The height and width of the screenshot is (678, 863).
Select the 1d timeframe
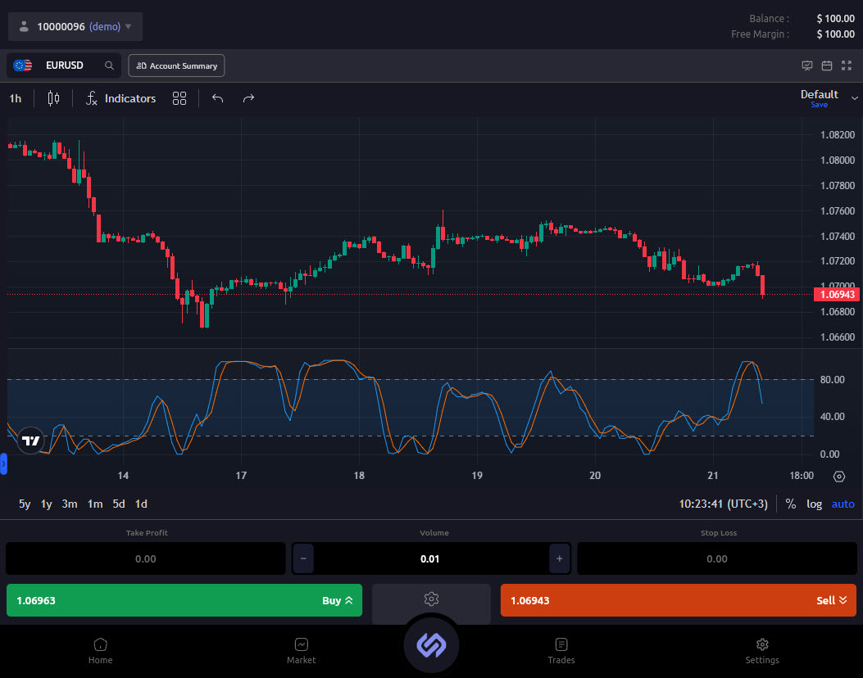pyautogui.click(x=140, y=504)
